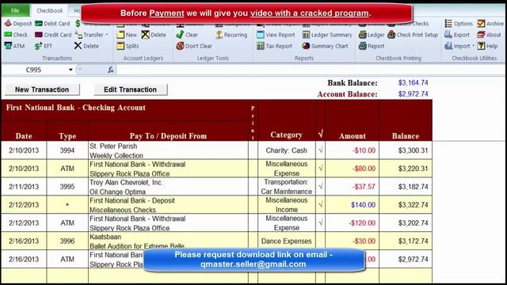507x285 pixels.
Task: Select the St. Peter Parish payee cell
Action: point(168,150)
